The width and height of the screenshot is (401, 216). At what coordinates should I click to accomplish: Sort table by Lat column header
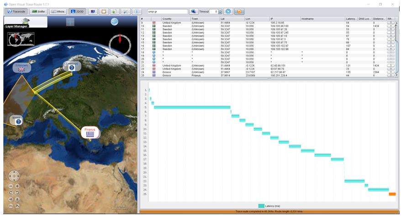point(232,19)
